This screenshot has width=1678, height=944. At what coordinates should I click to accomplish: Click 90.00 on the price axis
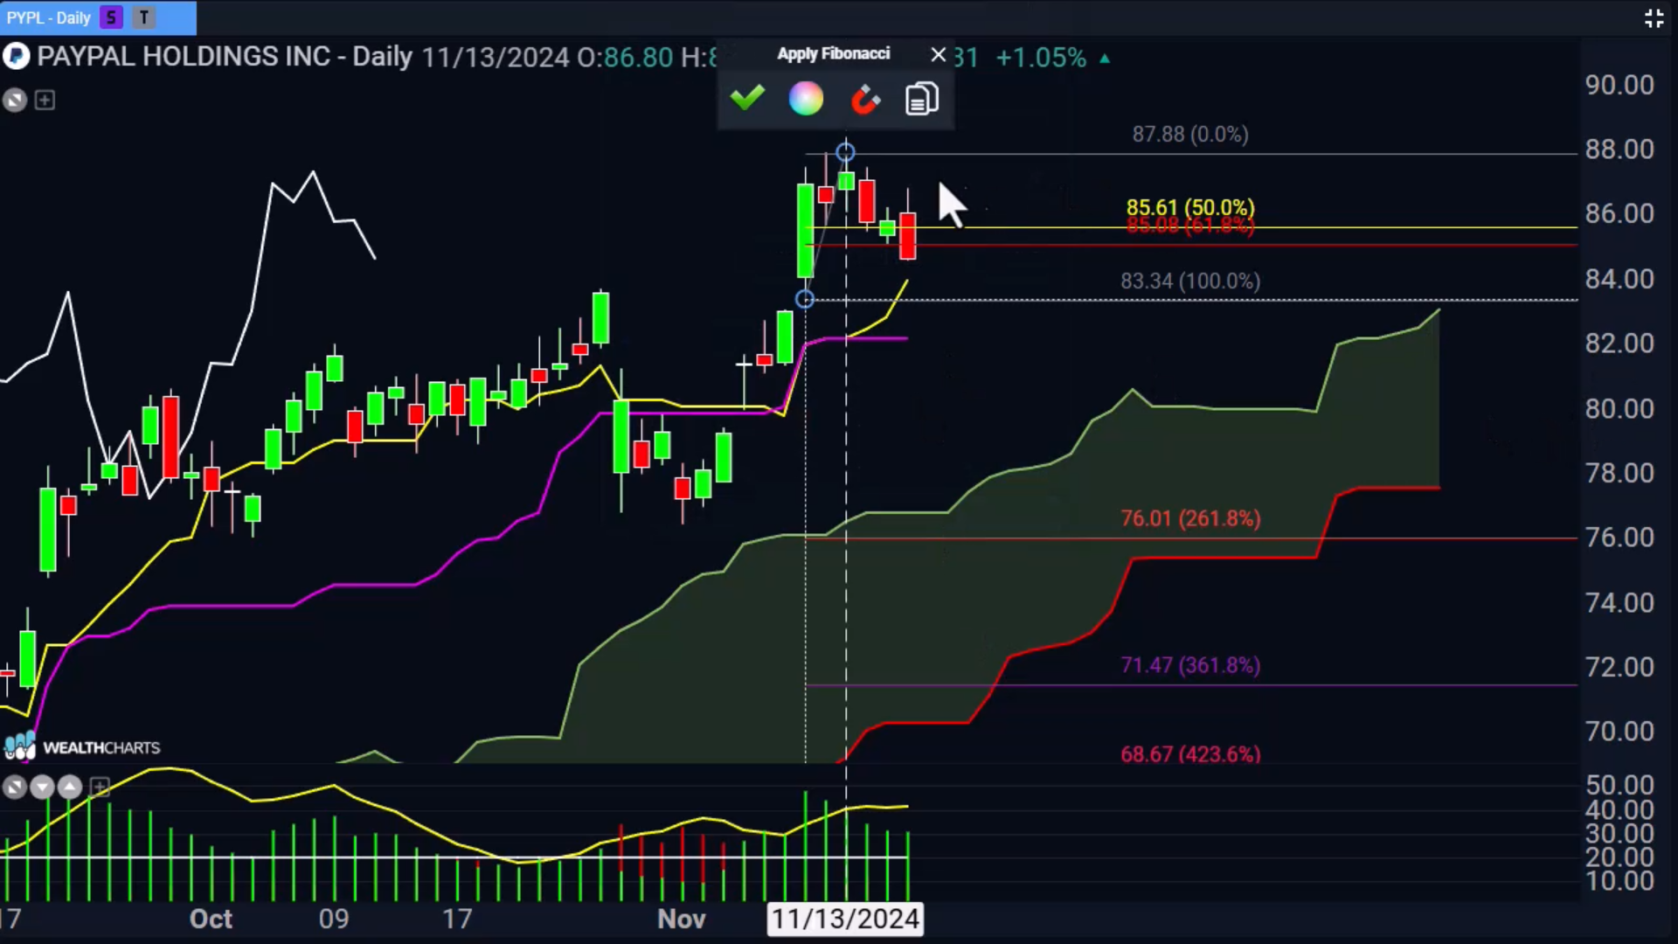pos(1619,85)
